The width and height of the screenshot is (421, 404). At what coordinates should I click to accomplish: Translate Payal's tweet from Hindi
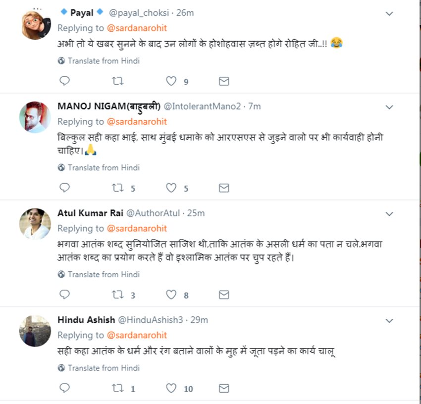point(103,61)
